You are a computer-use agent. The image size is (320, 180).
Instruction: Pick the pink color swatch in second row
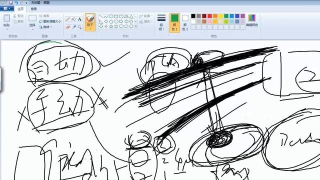[x=210, y=21]
